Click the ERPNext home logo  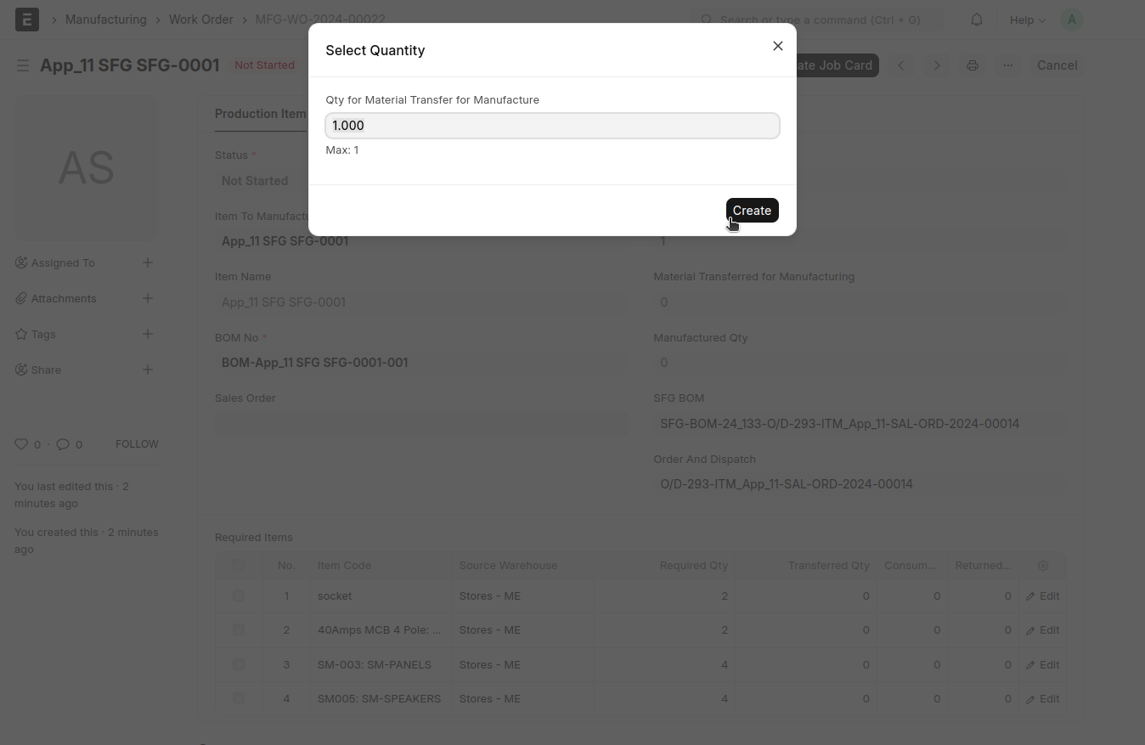27,20
